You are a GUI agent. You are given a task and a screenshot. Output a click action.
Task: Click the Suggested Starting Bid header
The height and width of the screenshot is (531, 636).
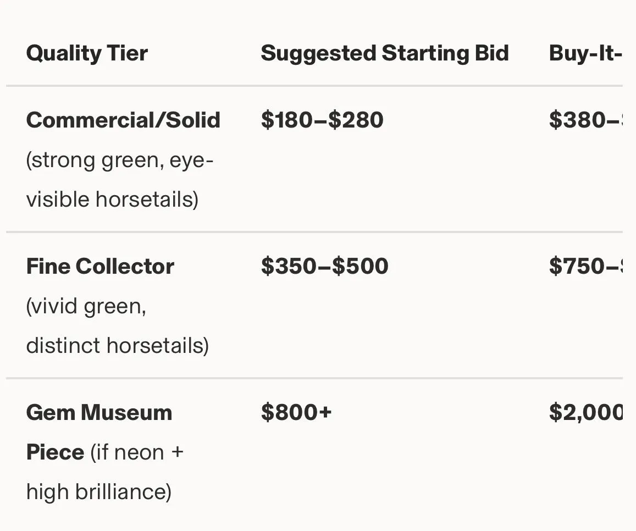point(385,53)
